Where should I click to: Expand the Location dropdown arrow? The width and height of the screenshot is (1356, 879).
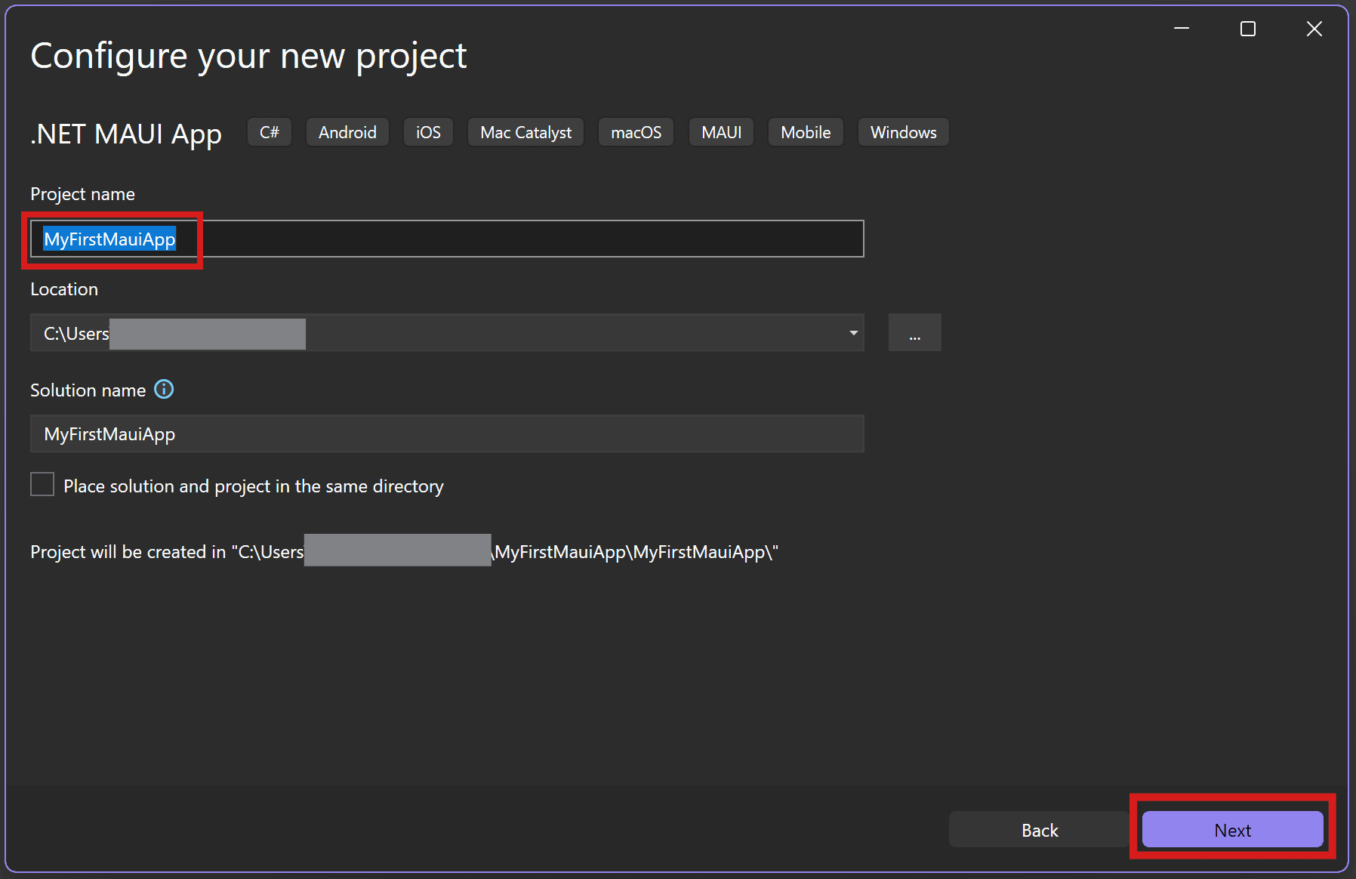[853, 333]
